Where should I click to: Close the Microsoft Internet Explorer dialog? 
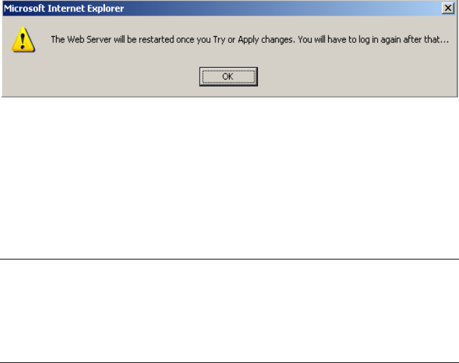pyautogui.click(x=448, y=8)
